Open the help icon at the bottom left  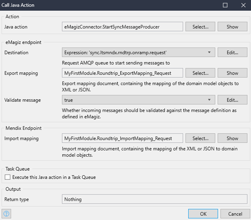tap(6, 214)
